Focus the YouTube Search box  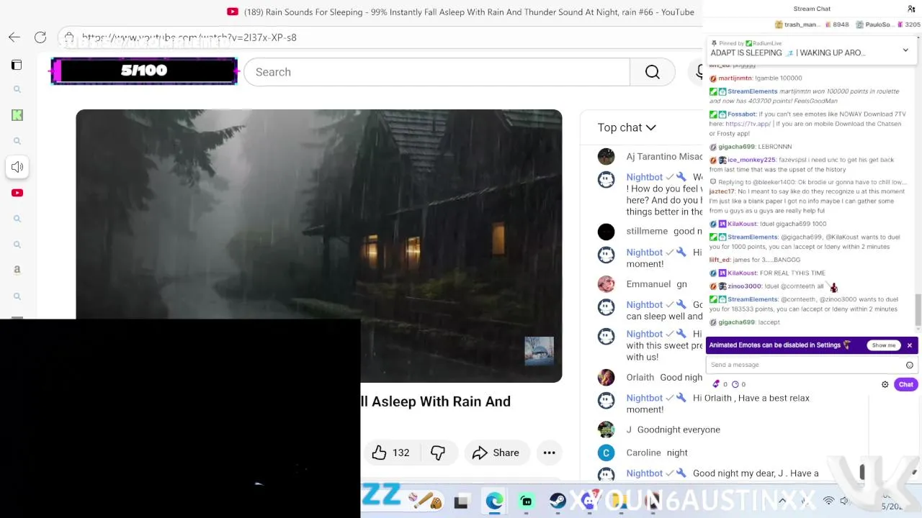437,72
